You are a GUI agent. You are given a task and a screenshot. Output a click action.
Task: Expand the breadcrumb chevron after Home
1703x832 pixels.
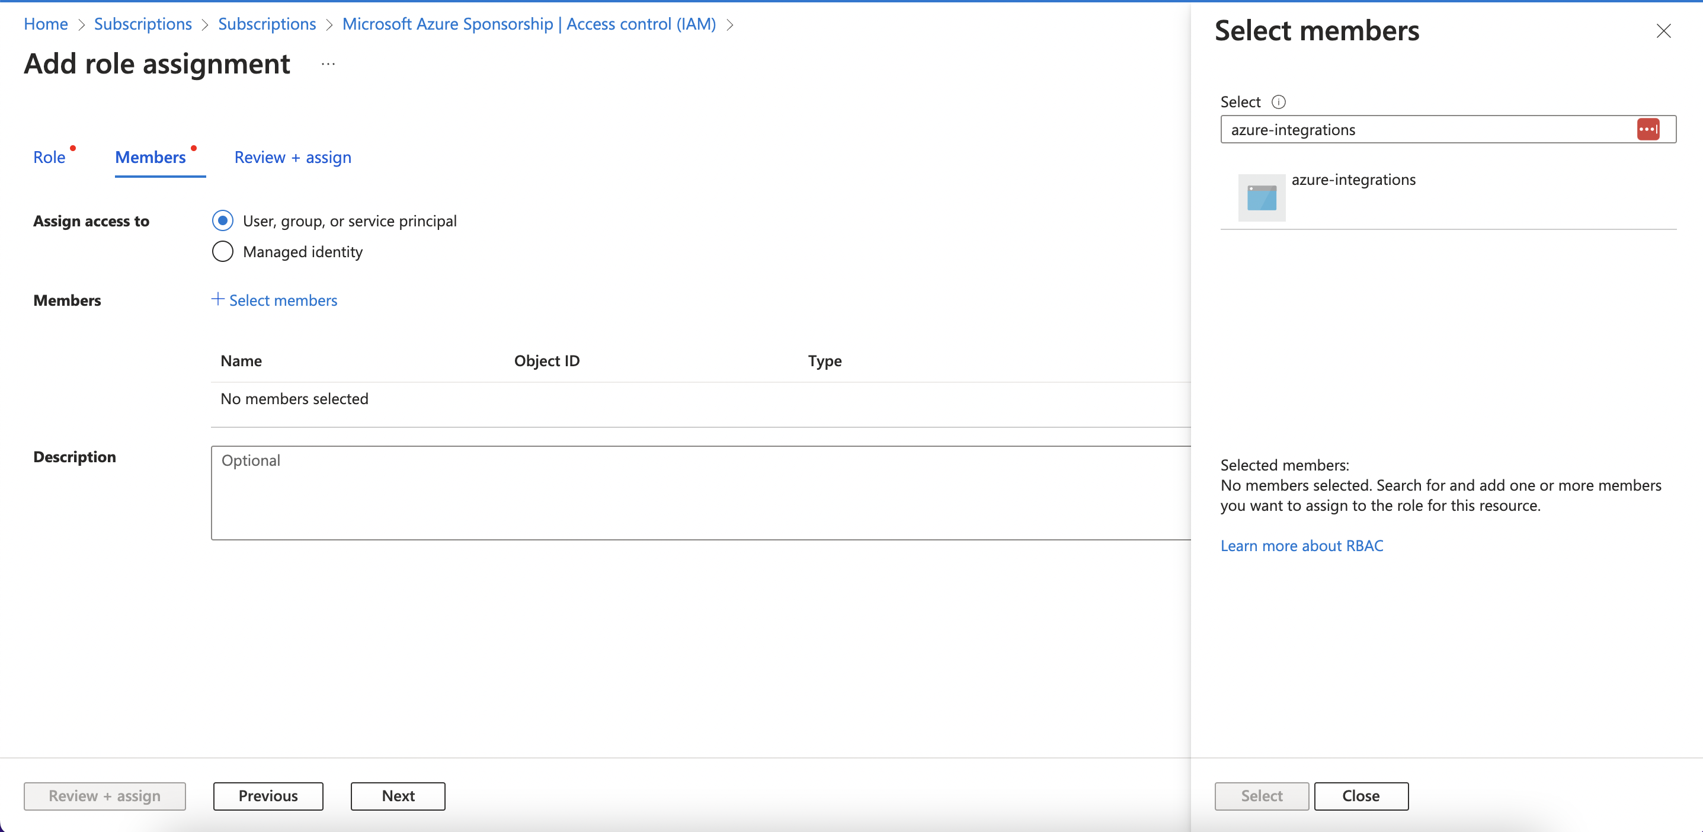[82, 24]
